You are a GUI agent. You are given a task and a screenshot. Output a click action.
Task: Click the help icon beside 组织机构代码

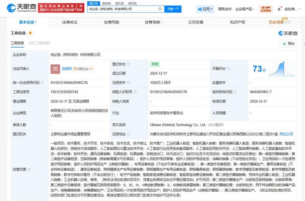point(235,92)
